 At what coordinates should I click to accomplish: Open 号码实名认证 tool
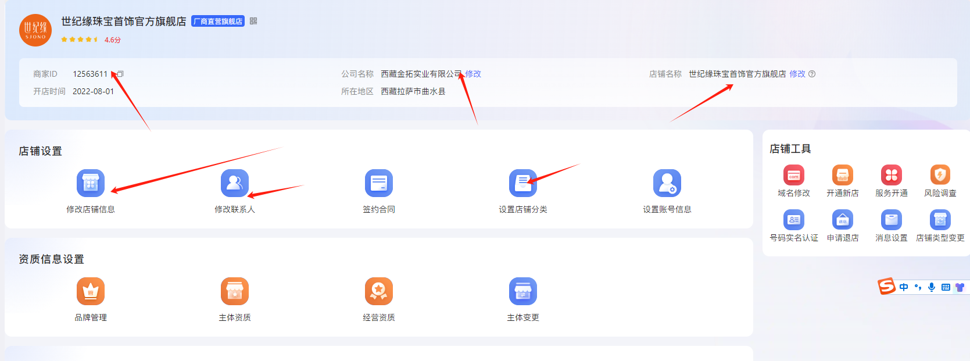pos(793,220)
